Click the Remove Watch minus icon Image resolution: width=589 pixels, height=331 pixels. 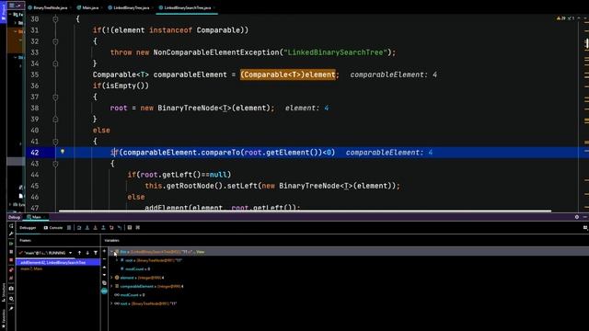(104, 259)
